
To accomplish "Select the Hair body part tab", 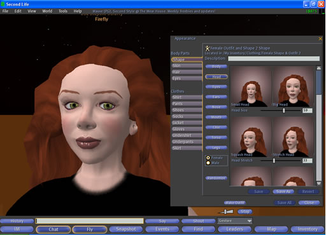I will pos(187,72).
